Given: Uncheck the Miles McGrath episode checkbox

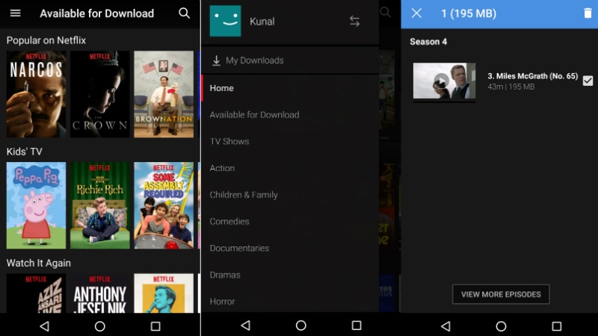Looking at the screenshot, I should tap(588, 81).
